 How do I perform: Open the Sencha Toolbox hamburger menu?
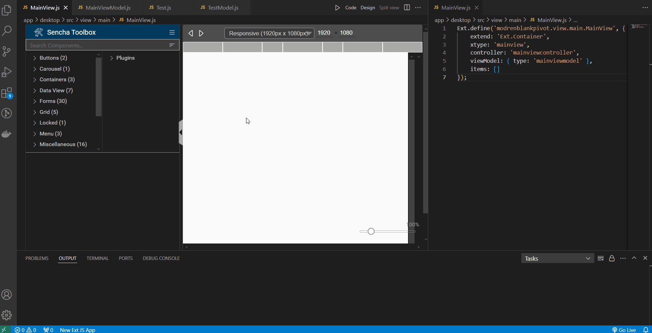click(172, 32)
